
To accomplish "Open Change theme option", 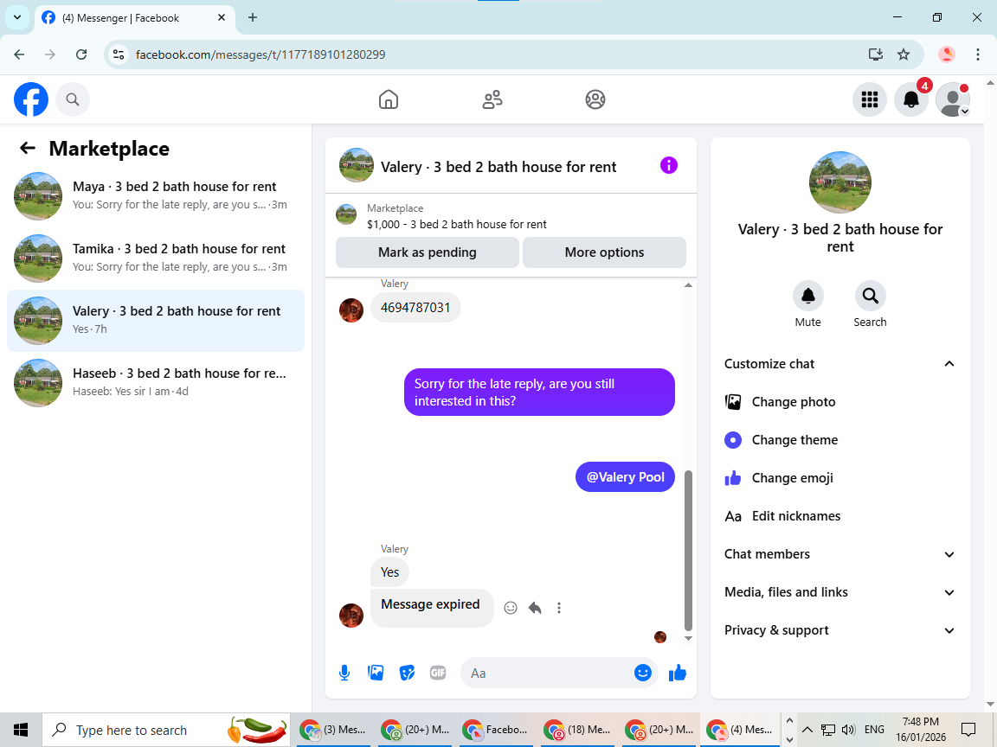I will coord(840,440).
